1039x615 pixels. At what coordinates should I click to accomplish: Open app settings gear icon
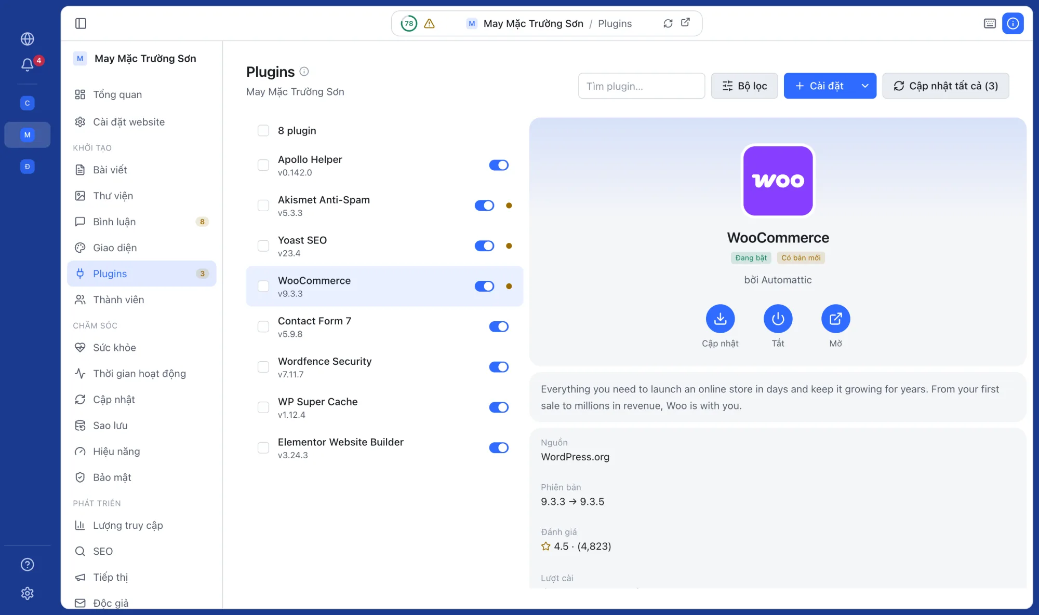pyautogui.click(x=28, y=593)
